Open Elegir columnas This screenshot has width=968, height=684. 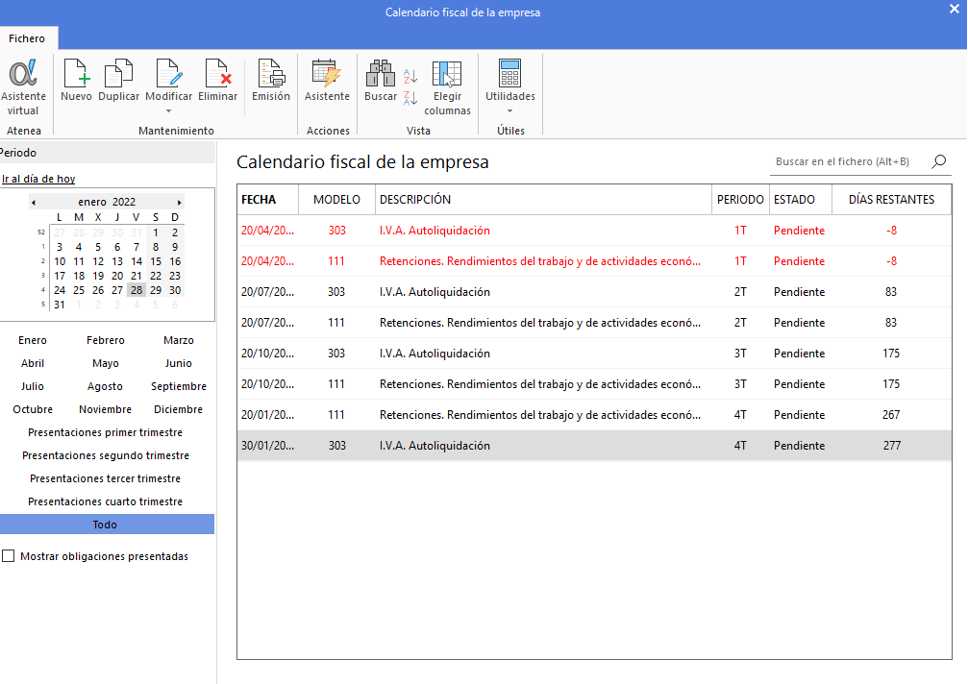[447, 73]
